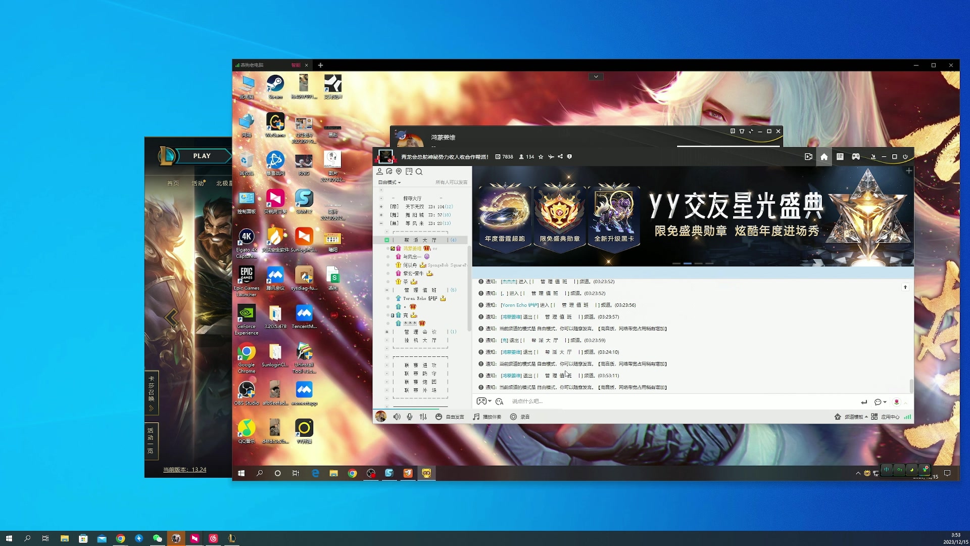970x546 pixels.
Task: Toggle 录音 recording in the YY bottom bar
Action: pos(519,417)
